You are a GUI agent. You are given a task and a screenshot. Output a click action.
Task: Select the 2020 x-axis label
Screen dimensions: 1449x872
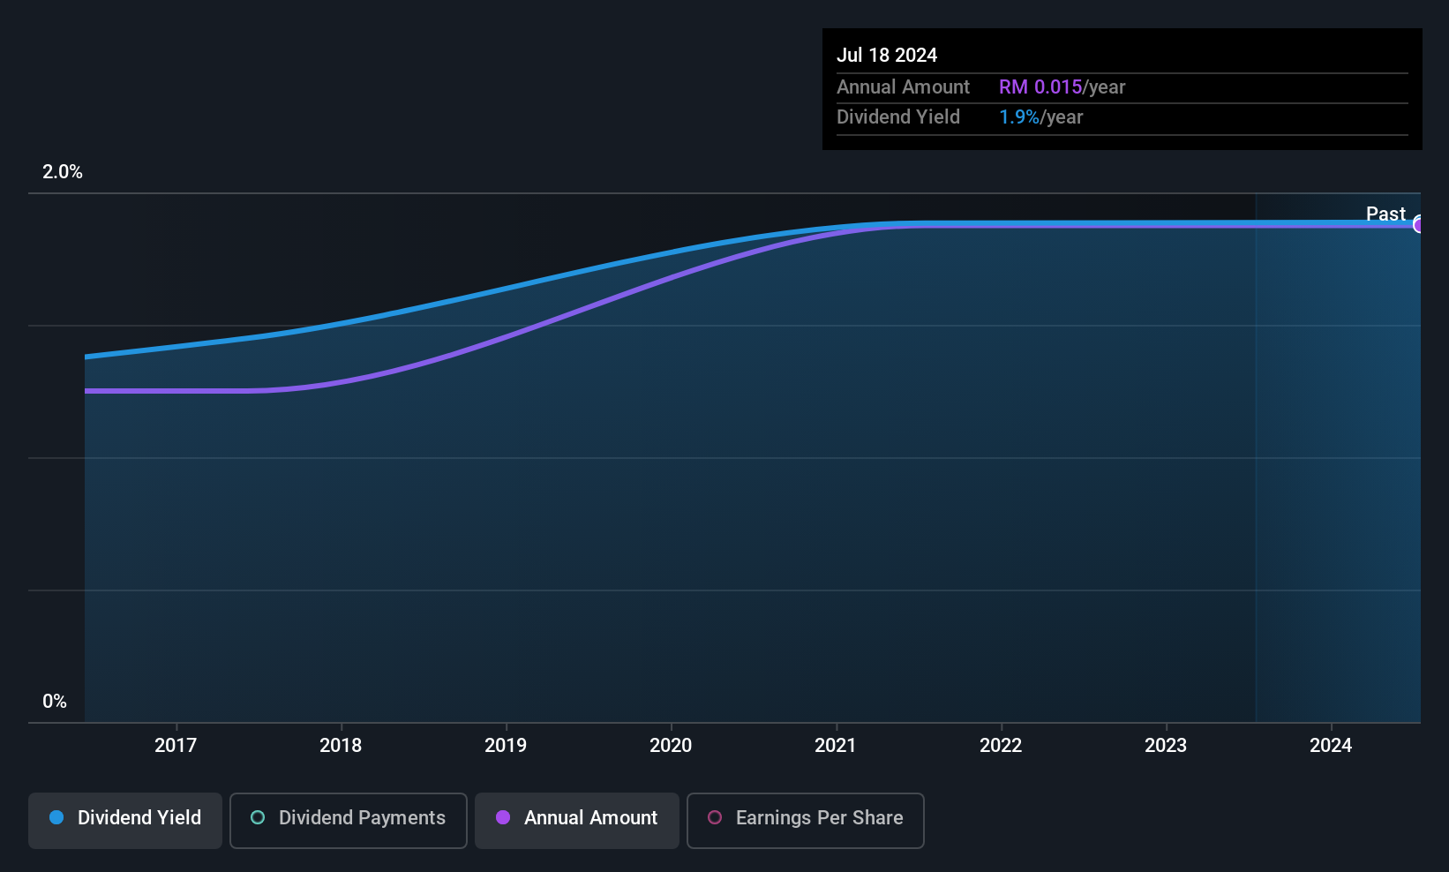tap(671, 745)
